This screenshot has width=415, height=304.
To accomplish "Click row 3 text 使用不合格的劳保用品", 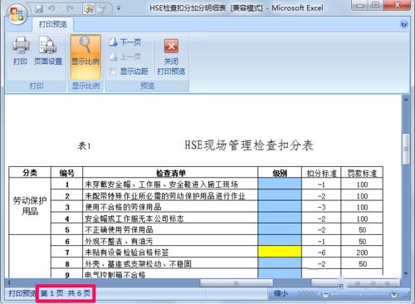I will point(123,207).
